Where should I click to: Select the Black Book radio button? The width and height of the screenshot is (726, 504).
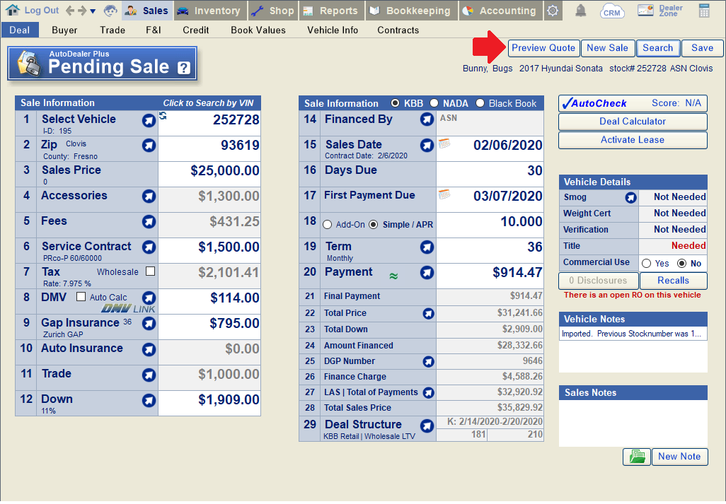tap(480, 103)
